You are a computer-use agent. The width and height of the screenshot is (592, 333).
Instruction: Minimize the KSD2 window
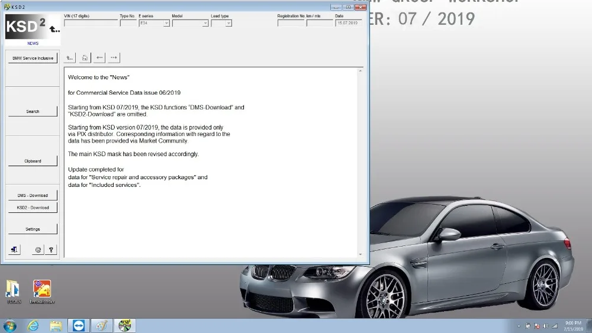point(336,7)
